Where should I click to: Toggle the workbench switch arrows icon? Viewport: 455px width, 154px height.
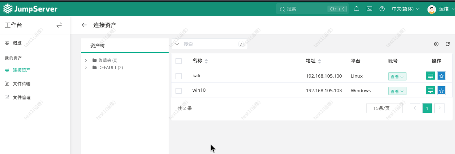tap(59, 25)
